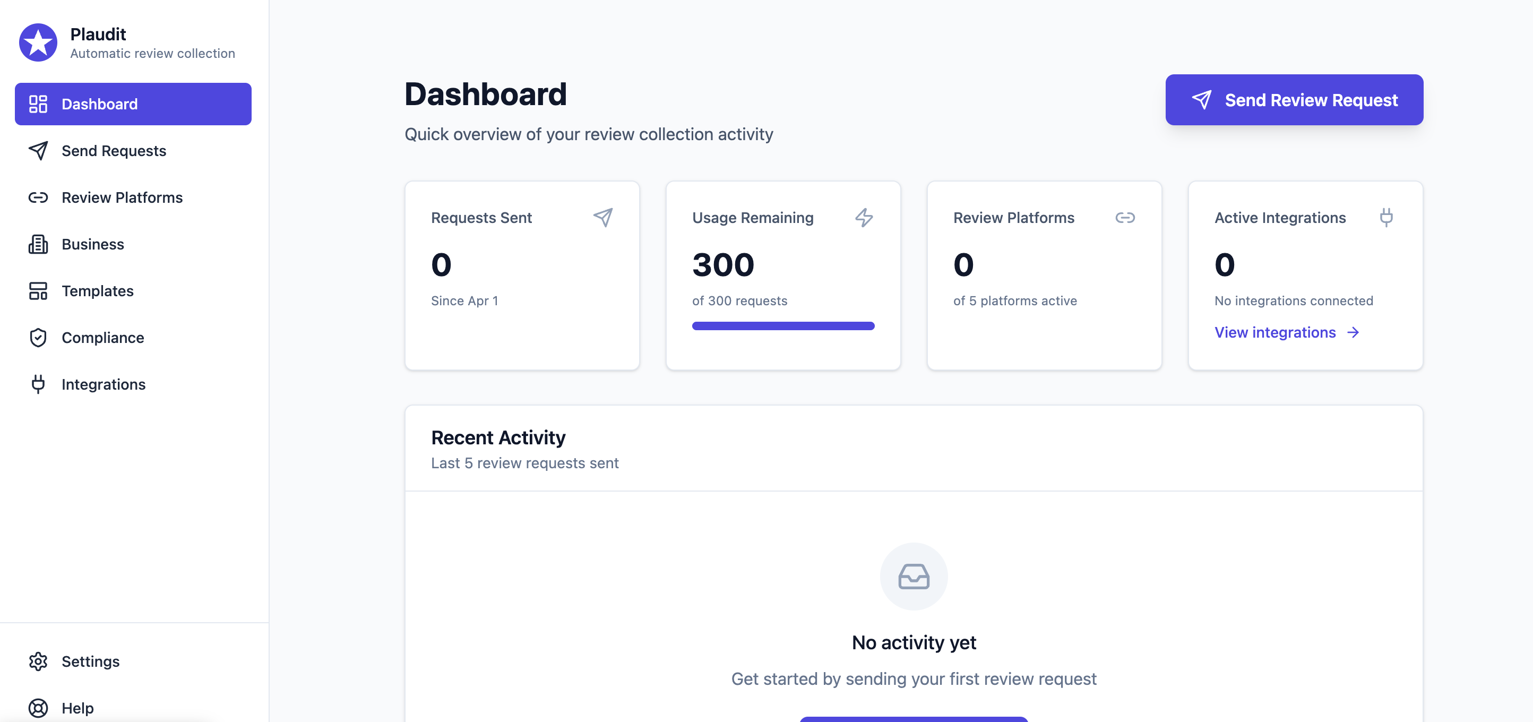The image size is (1533, 722).
Task: Click the building icon beside Business
Action: [38, 244]
